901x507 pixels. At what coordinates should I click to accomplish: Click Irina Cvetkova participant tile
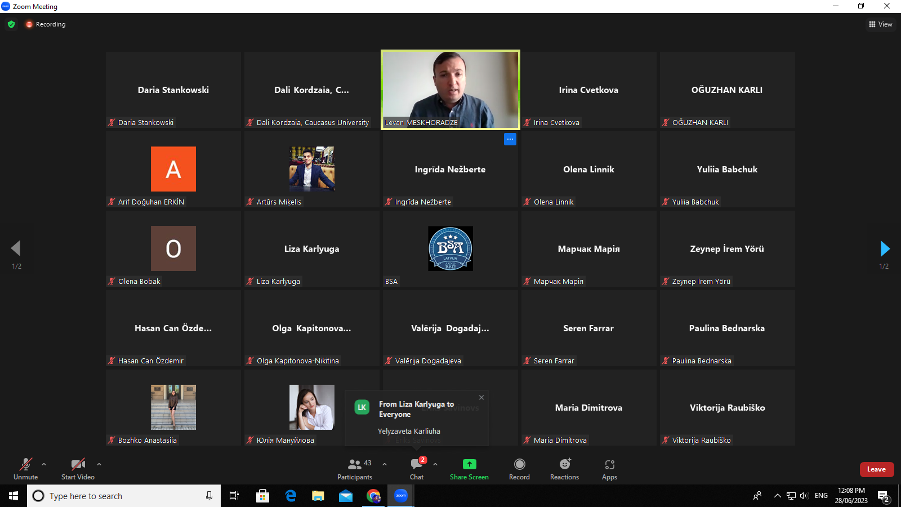click(x=589, y=90)
